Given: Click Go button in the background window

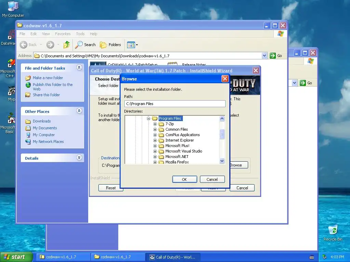Looking at the screenshot, I should coord(306,83).
